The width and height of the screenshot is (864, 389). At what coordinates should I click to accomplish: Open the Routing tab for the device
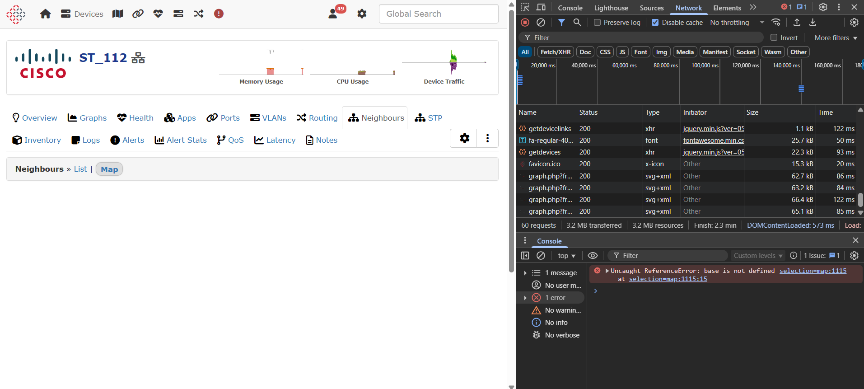[317, 118]
